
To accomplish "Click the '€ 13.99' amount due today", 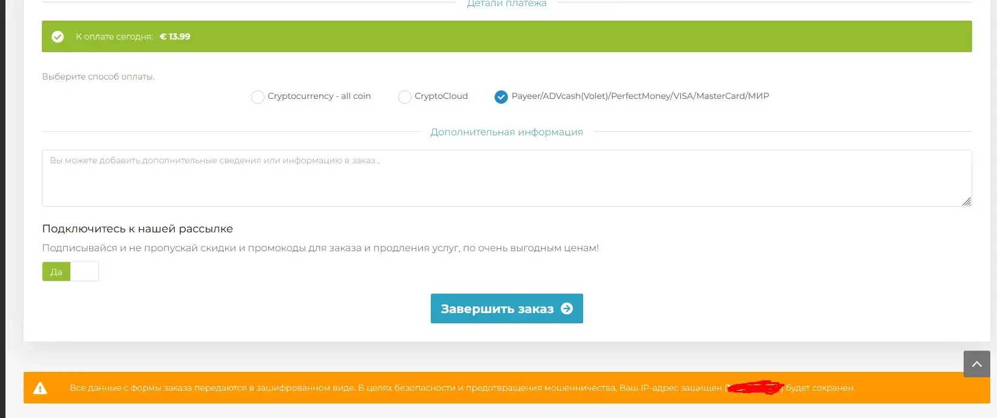I will tap(175, 36).
